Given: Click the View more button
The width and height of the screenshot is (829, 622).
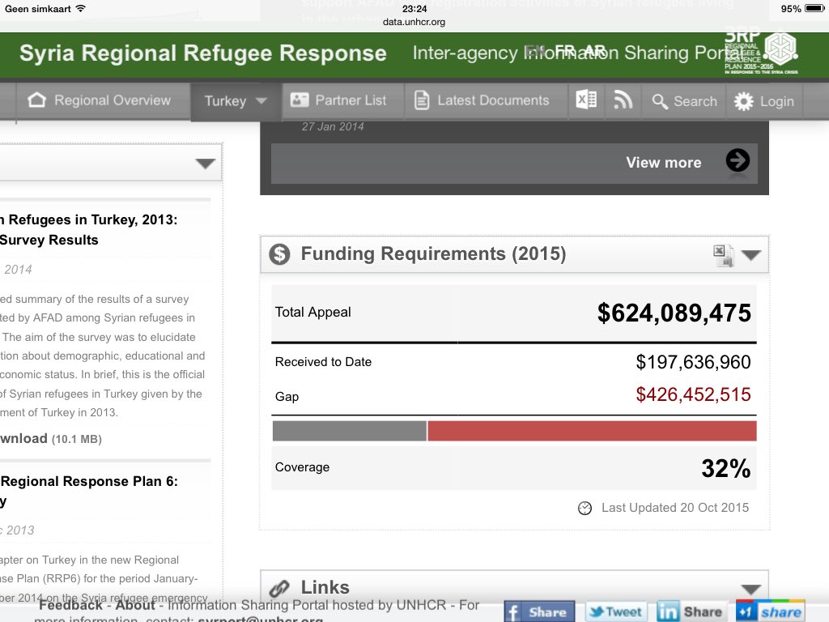Looking at the screenshot, I should (x=514, y=163).
